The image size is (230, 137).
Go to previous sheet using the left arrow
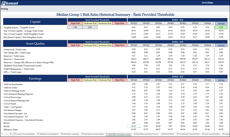tap(2, 134)
